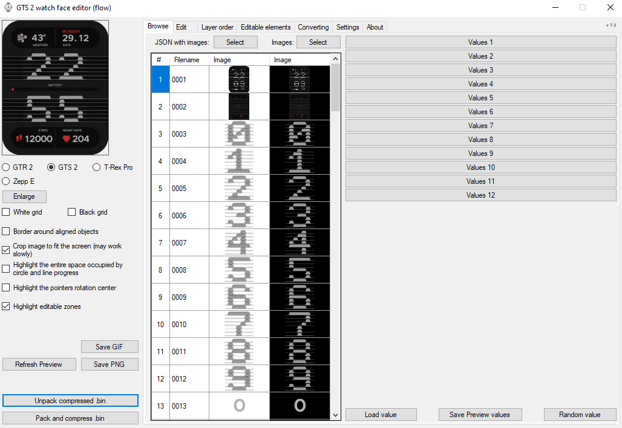The width and height of the screenshot is (622, 428).
Task: Go to the Converting tab
Action: (x=313, y=27)
